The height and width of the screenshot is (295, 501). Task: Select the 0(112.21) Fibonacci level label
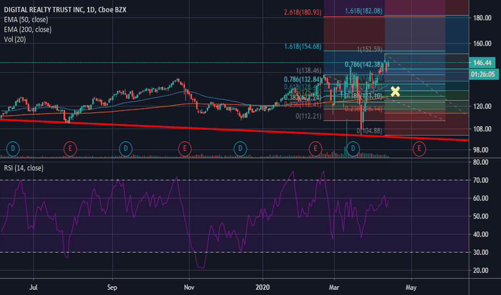click(309, 116)
